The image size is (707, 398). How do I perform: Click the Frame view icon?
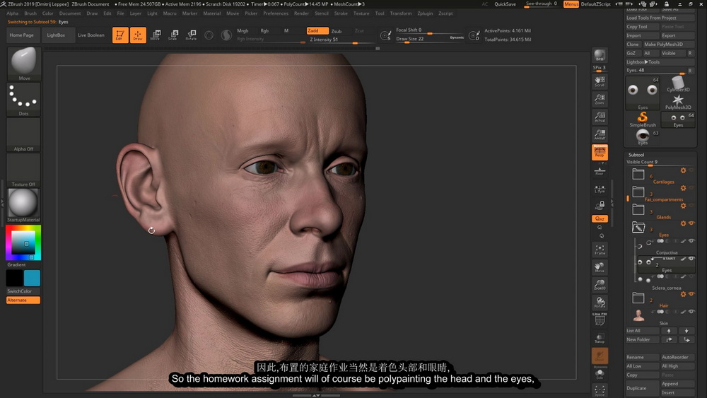click(600, 250)
